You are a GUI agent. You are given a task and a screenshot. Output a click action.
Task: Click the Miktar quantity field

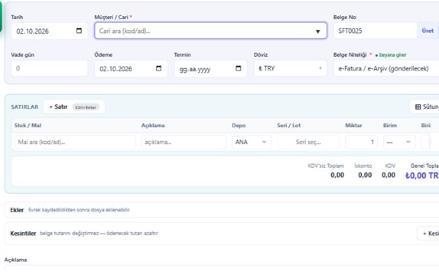(361, 142)
